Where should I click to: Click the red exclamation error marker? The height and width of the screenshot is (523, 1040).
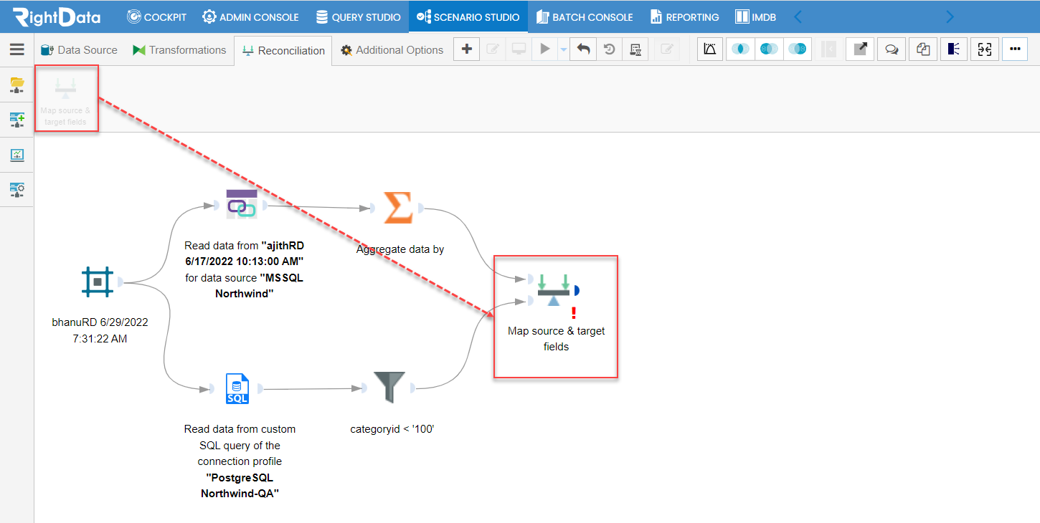pos(573,312)
